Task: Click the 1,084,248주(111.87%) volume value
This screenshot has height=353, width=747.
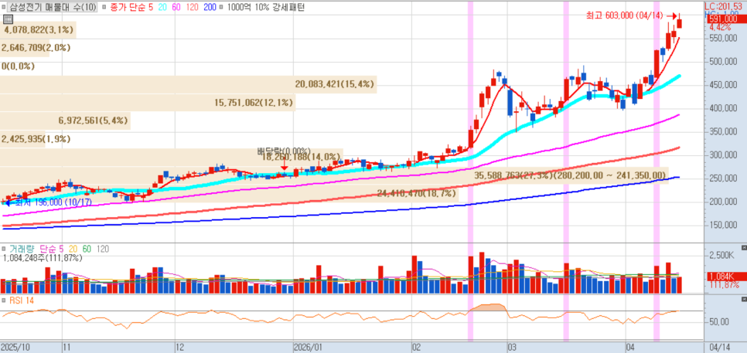Action: (x=43, y=258)
